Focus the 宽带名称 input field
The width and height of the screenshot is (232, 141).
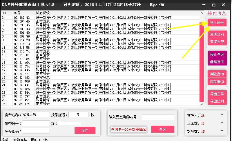(x=36, y=114)
